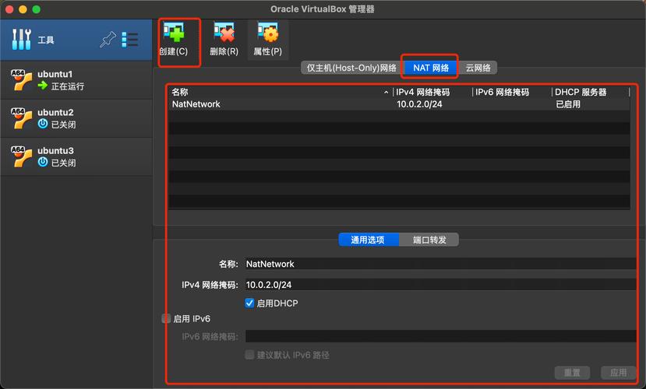Image resolution: width=646 pixels, height=389 pixels.
Task: Click the IPv4 网络掩码 column header
Action: (422, 92)
